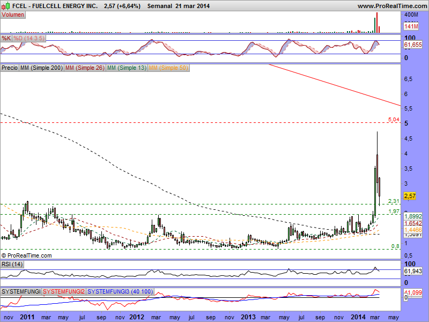Click the 2011 year marker on time axis
The image size is (429, 322).
[27, 317]
